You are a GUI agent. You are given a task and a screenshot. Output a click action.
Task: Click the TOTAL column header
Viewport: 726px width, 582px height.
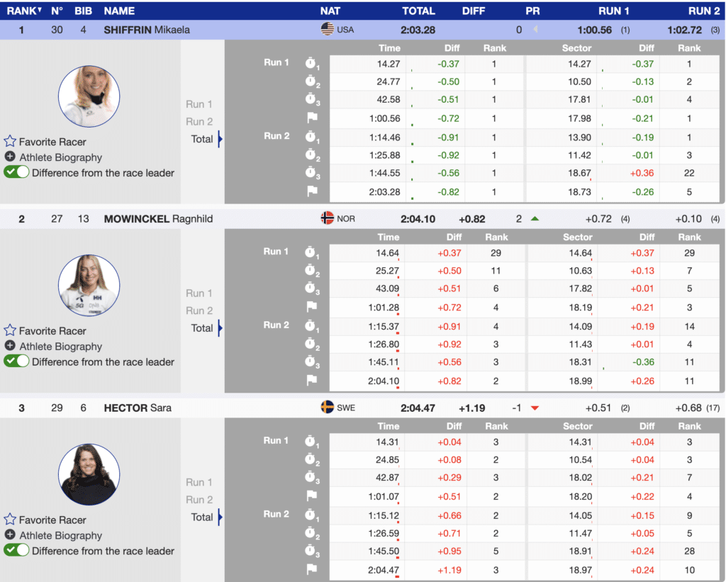[x=418, y=11]
